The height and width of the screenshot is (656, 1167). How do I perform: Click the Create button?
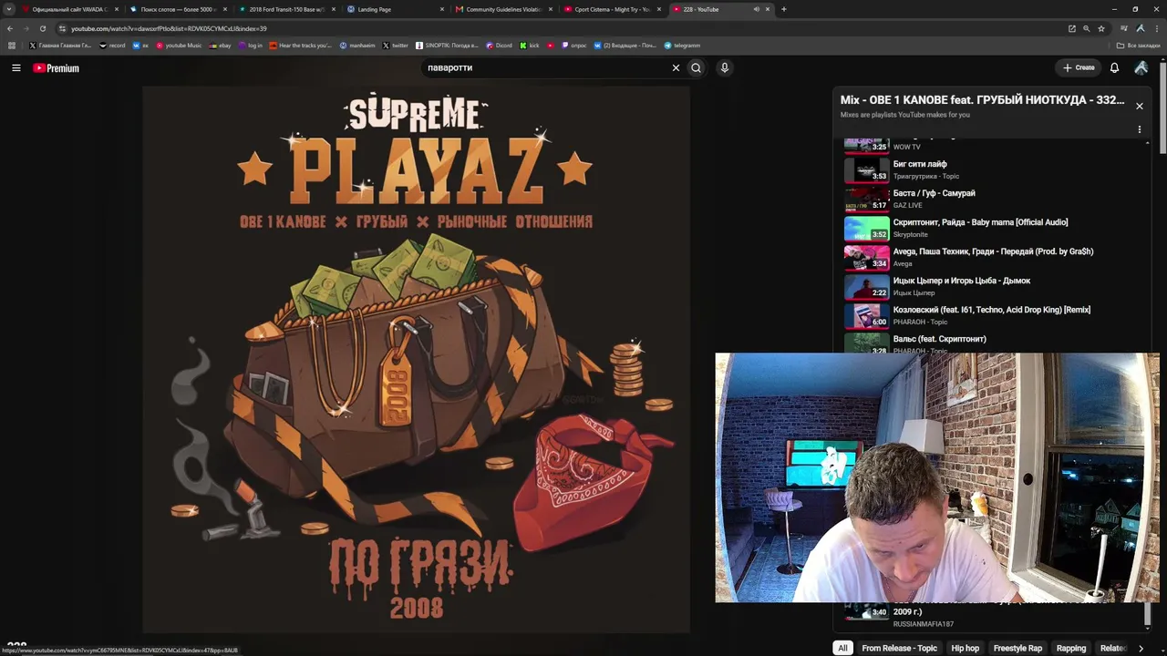point(1079,67)
